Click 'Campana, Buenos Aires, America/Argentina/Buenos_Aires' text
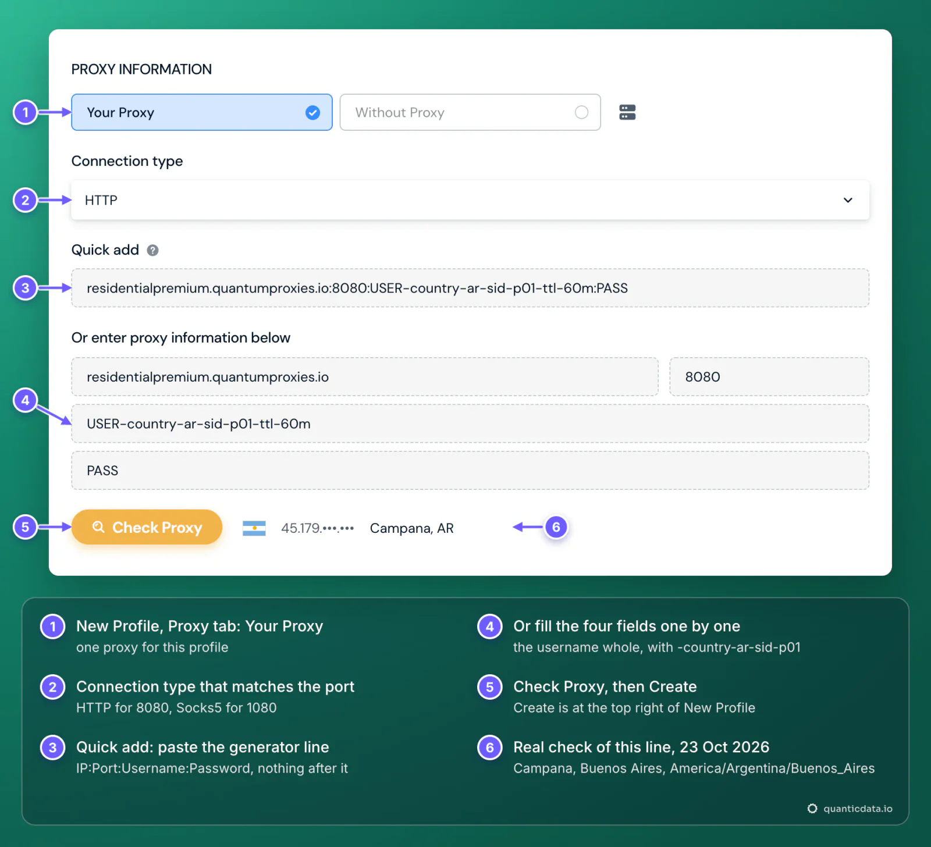The image size is (931, 847). coord(694,768)
